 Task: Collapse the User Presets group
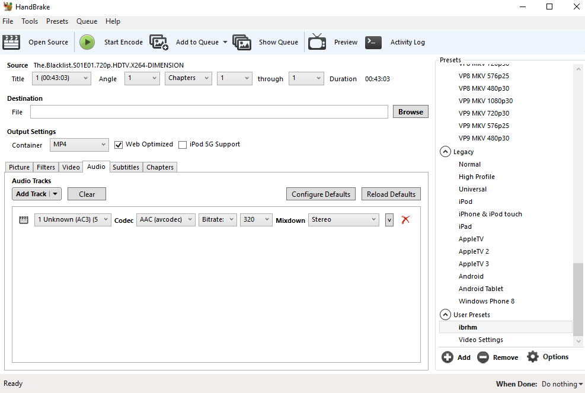point(446,315)
